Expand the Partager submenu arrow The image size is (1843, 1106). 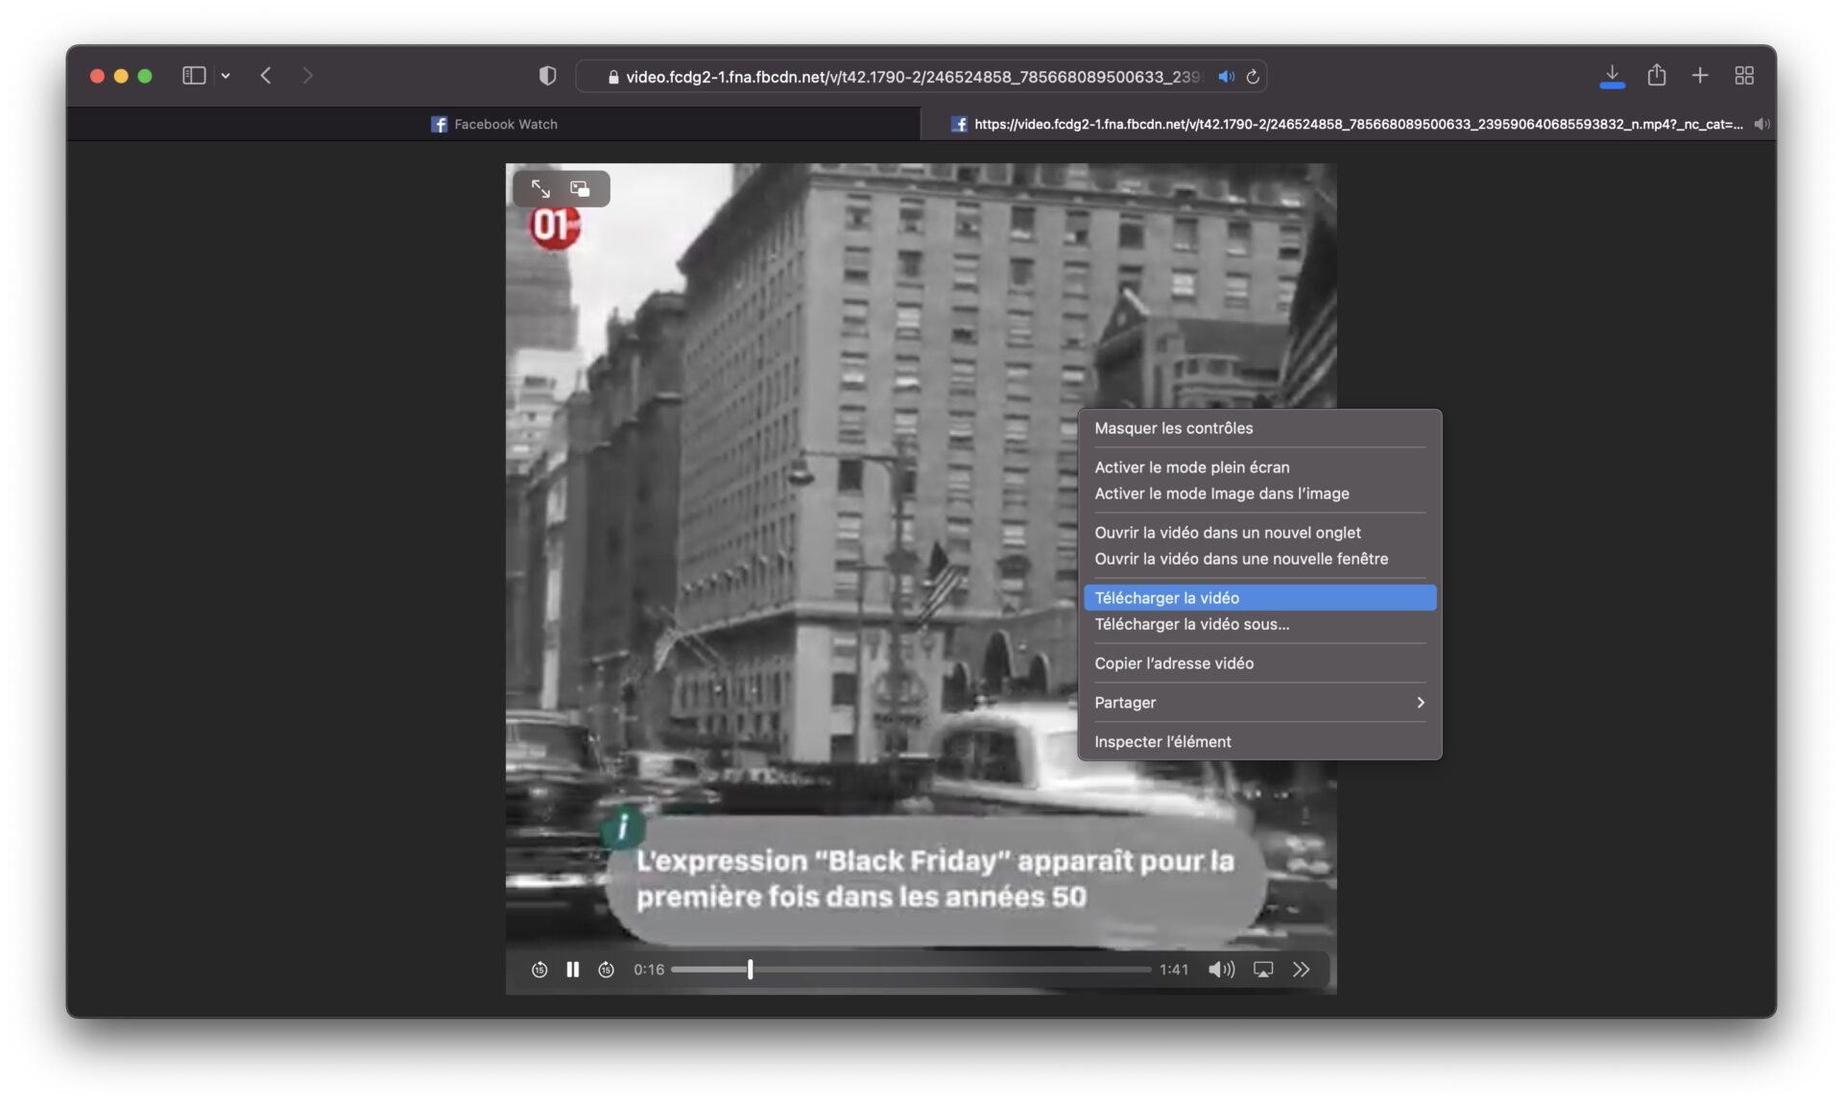point(1421,703)
